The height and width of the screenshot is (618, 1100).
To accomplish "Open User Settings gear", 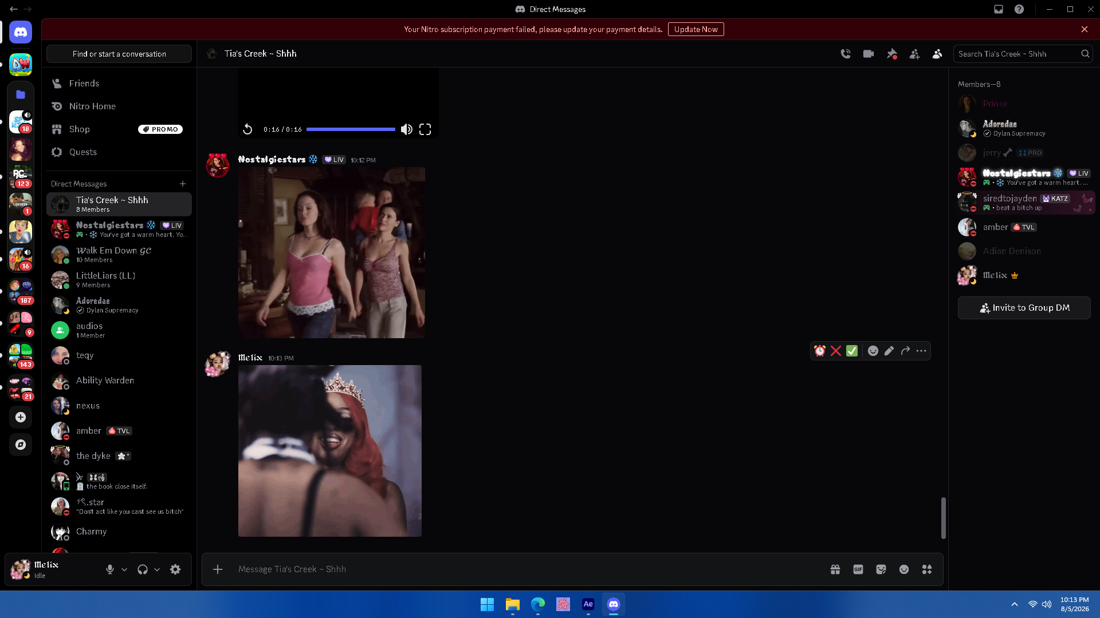I will click(x=175, y=569).
